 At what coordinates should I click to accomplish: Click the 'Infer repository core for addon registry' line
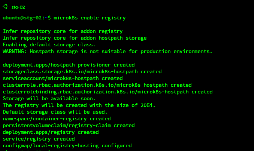(63, 31)
